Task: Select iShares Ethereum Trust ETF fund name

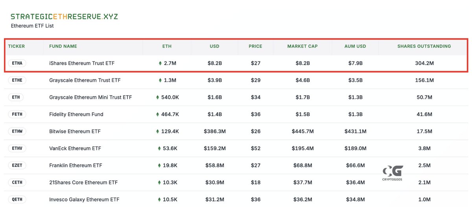Action: tap(82, 63)
